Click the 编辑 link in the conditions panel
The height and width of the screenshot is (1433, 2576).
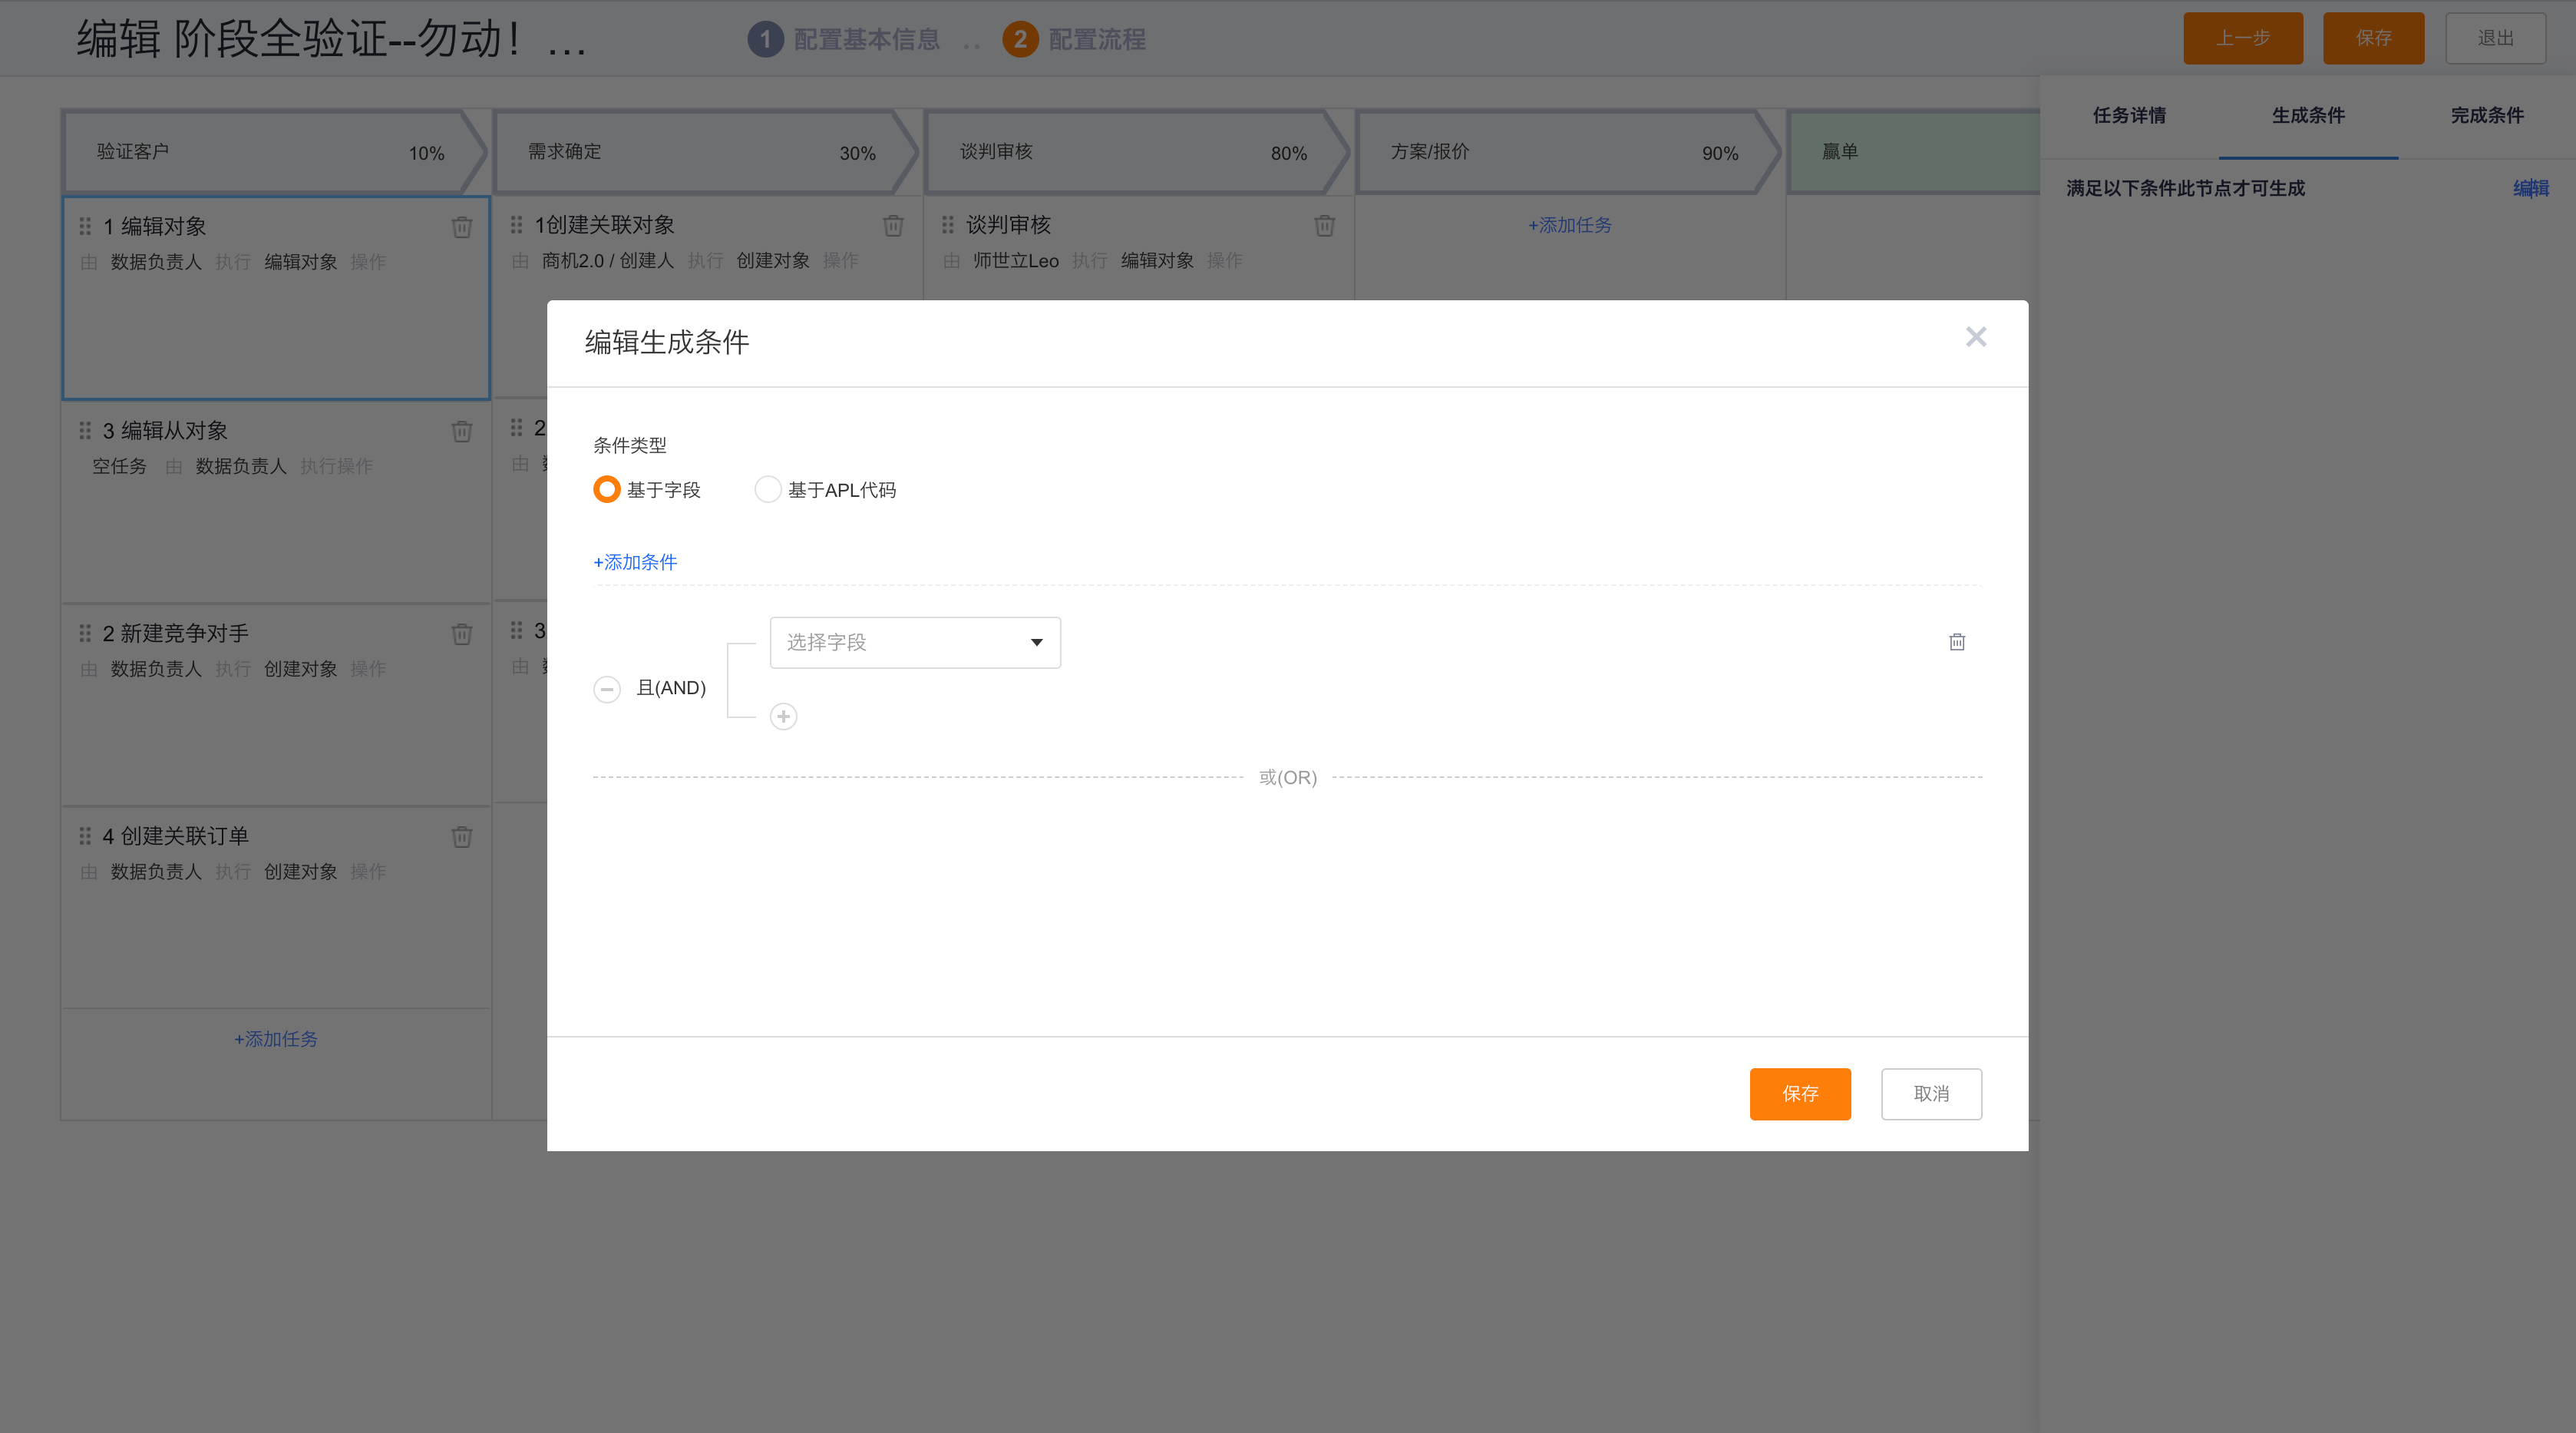[x=2531, y=188]
